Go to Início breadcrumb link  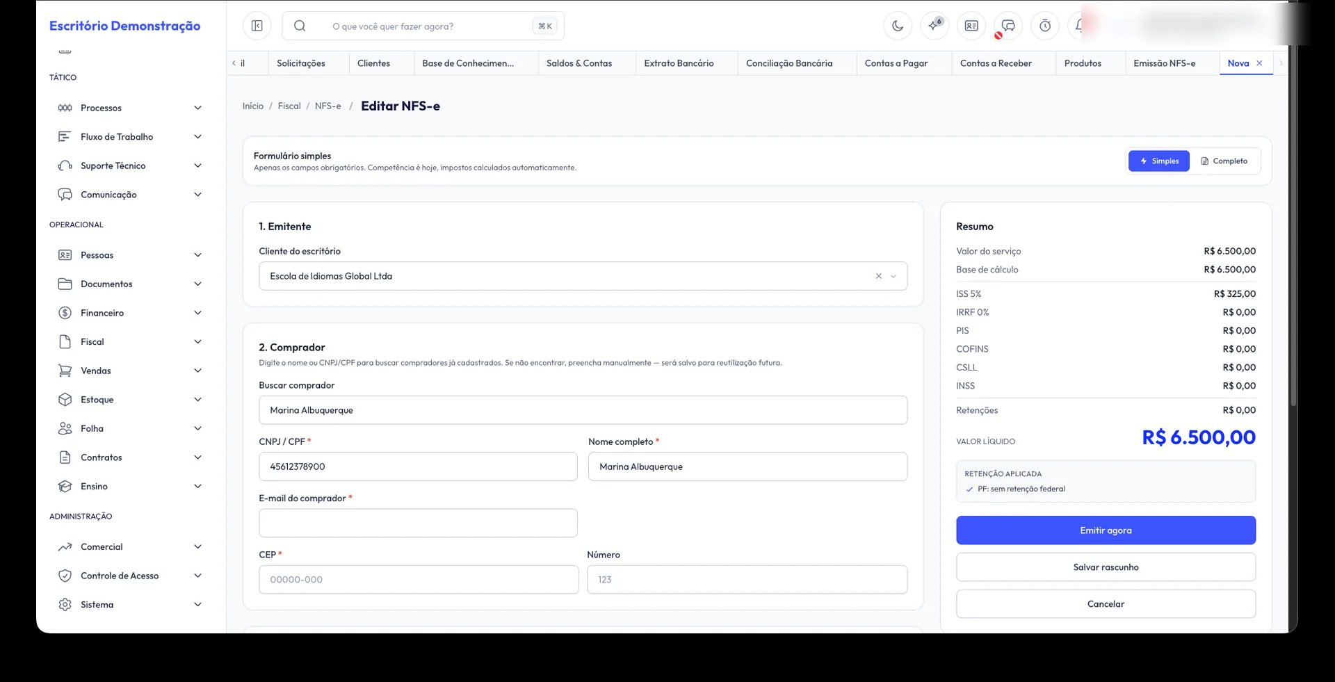253,106
